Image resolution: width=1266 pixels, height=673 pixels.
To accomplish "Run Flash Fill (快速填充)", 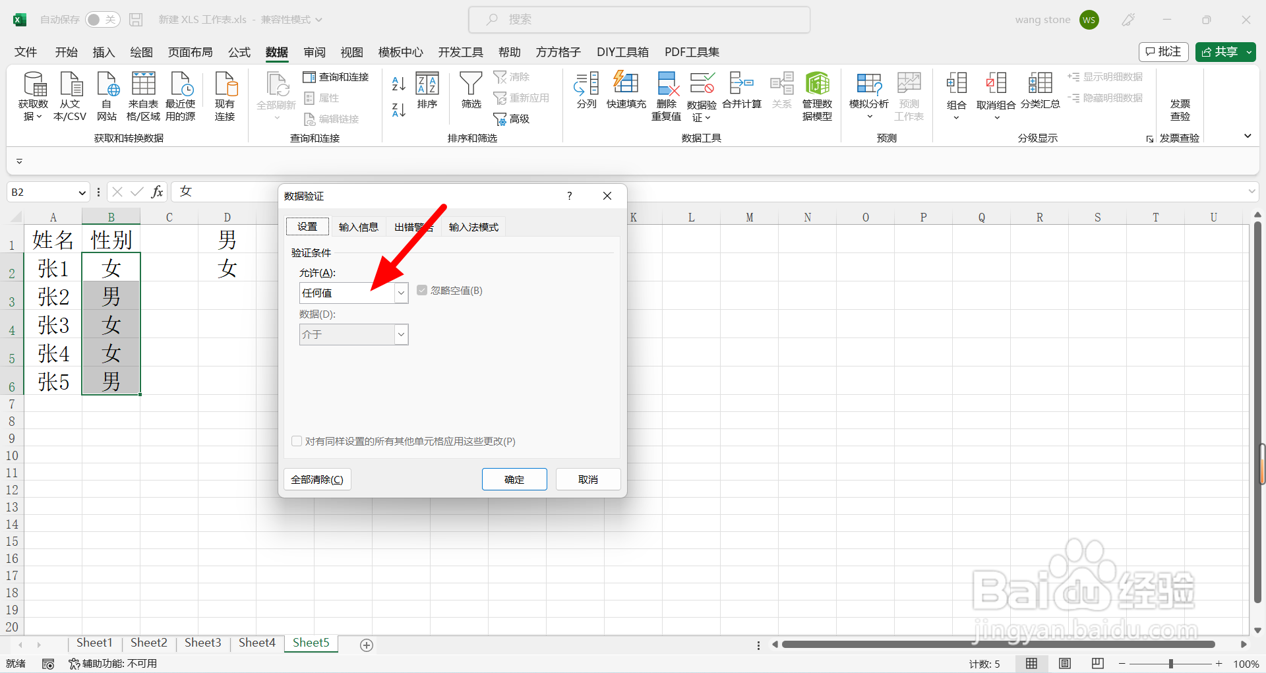I will 626,91.
